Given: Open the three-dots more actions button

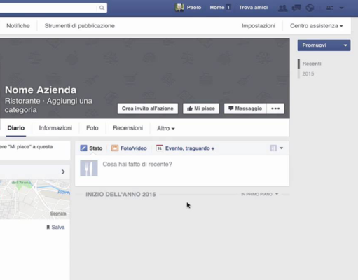Looking at the screenshot, I should tap(275, 108).
